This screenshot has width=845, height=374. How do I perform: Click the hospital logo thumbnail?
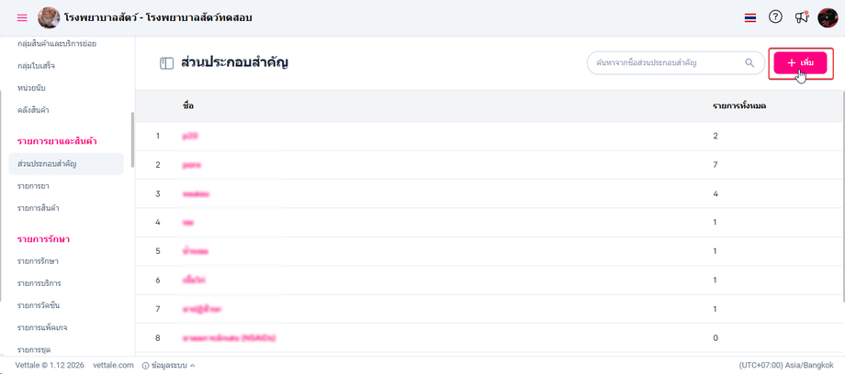click(x=49, y=17)
